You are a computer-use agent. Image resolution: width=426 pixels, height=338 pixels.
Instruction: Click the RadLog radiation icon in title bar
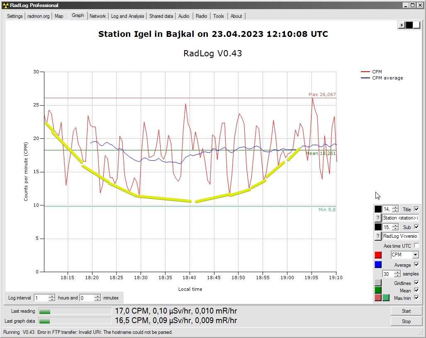click(x=5, y=5)
